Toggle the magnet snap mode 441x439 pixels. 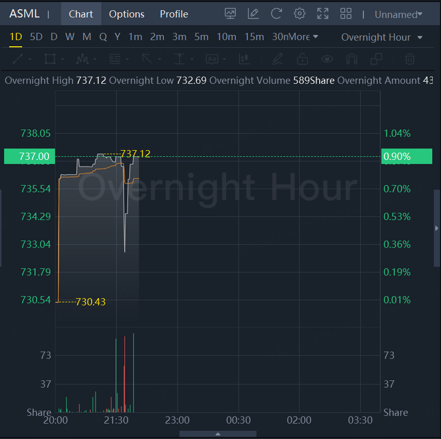tap(352, 59)
